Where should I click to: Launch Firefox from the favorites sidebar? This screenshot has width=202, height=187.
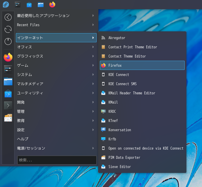tap(8, 57)
